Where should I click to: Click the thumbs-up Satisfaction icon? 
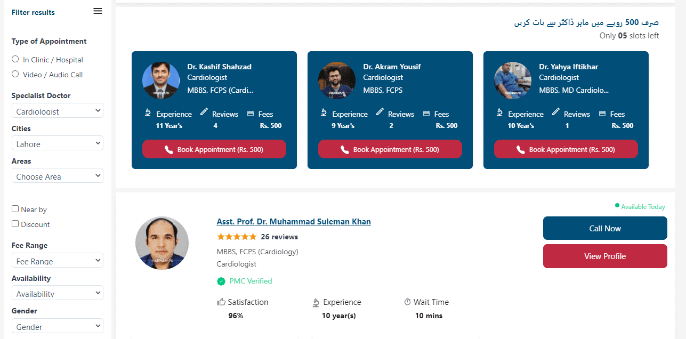click(x=221, y=302)
